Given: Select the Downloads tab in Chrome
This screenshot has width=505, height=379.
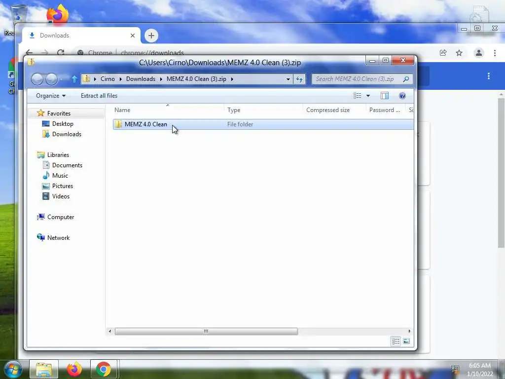Looking at the screenshot, I should pyautogui.click(x=81, y=36).
